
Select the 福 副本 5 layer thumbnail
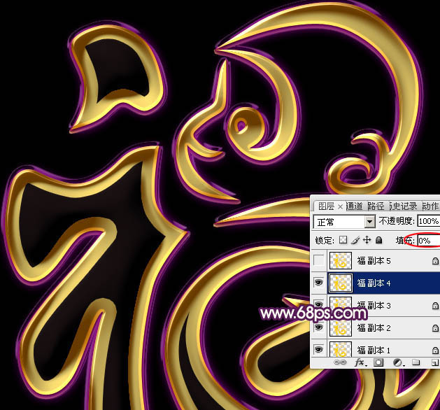[x=341, y=261]
